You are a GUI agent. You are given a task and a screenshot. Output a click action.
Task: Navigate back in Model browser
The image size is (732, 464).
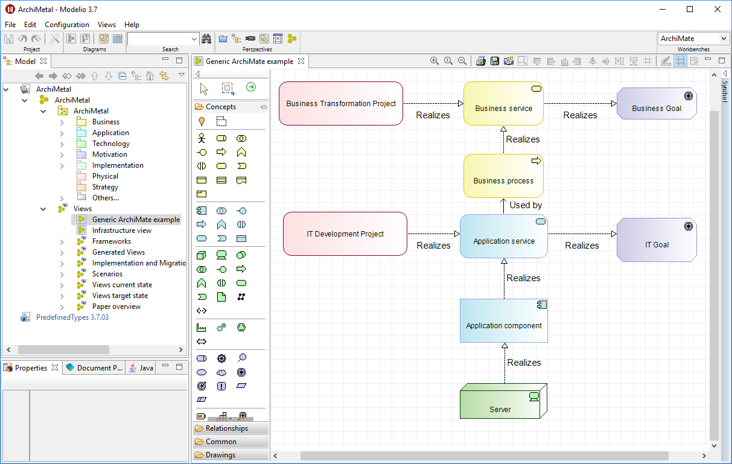pos(39,76)
